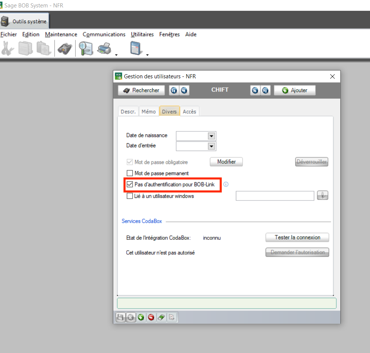Click the green status message box
This screenshot has width=370, height=353.
pyautogui.click(x=227, y=303)
